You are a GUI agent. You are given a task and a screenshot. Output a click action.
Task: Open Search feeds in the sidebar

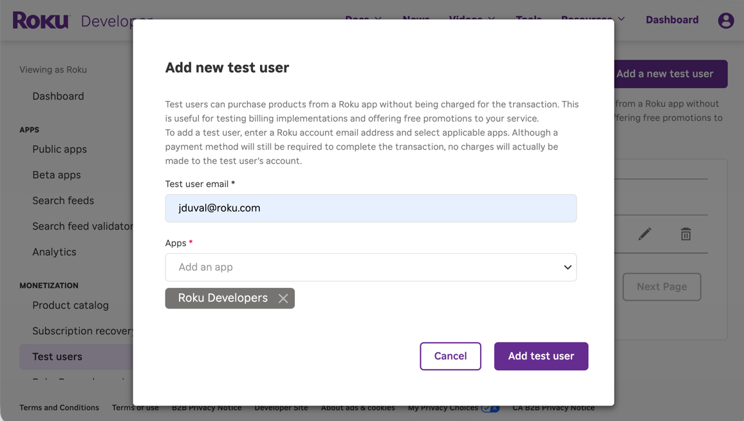pos(63,201)
